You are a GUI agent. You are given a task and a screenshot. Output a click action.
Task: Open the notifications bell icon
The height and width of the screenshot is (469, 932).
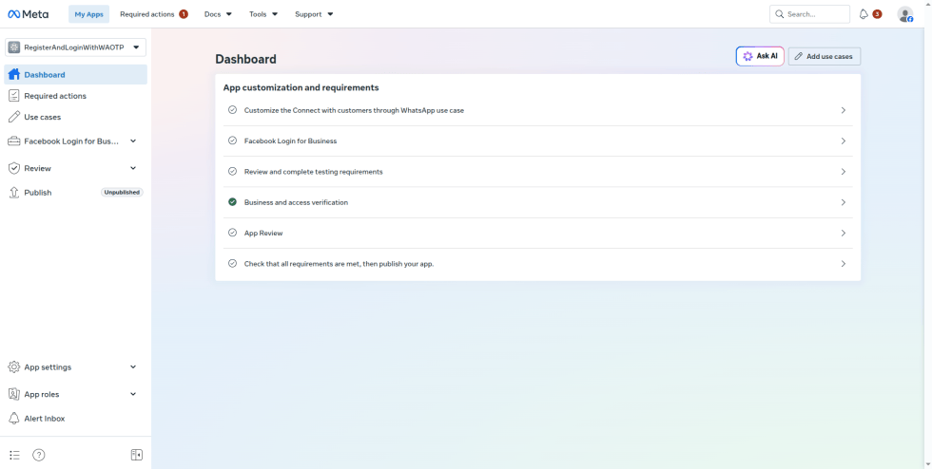click(x=864, y=14)
